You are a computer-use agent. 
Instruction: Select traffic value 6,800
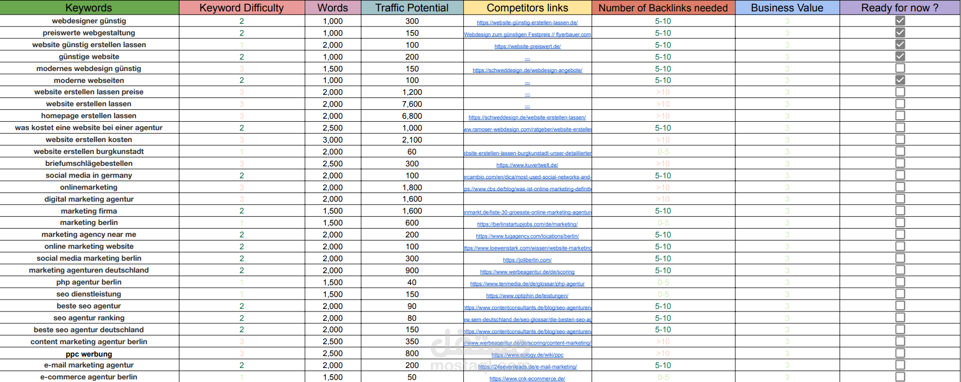tap(412, 116)
